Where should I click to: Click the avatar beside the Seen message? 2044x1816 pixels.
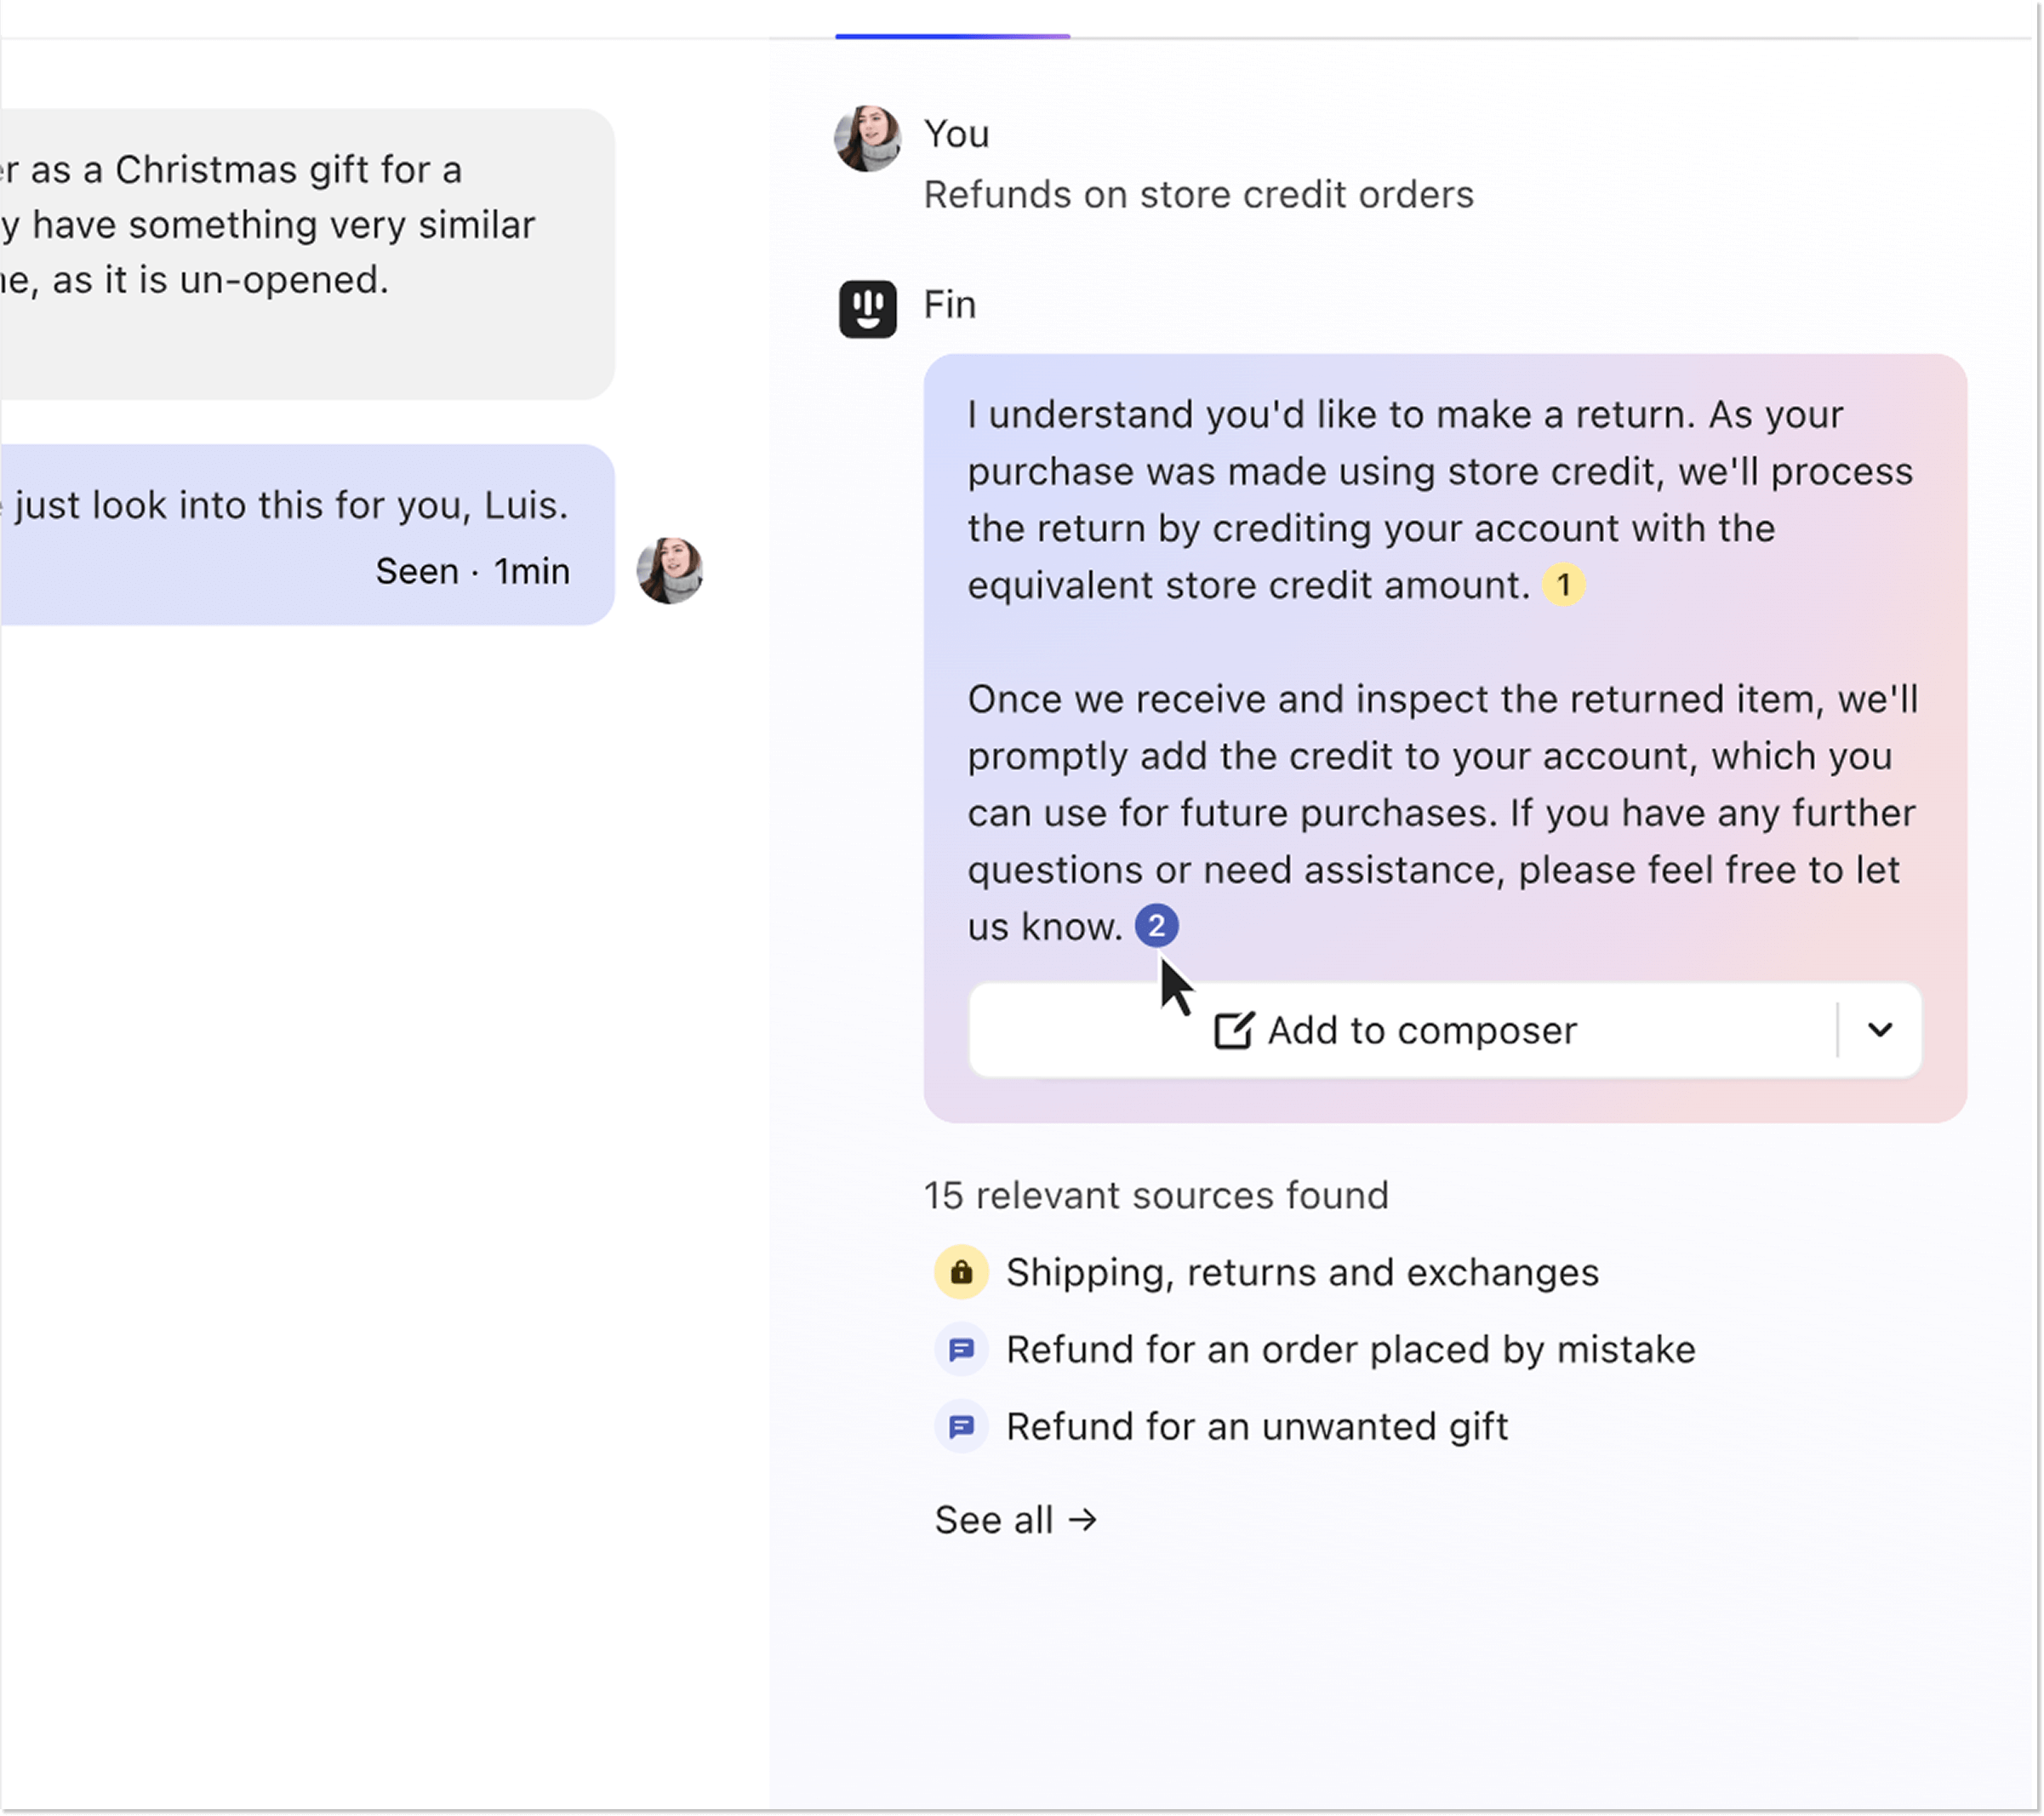coord(671,570)
